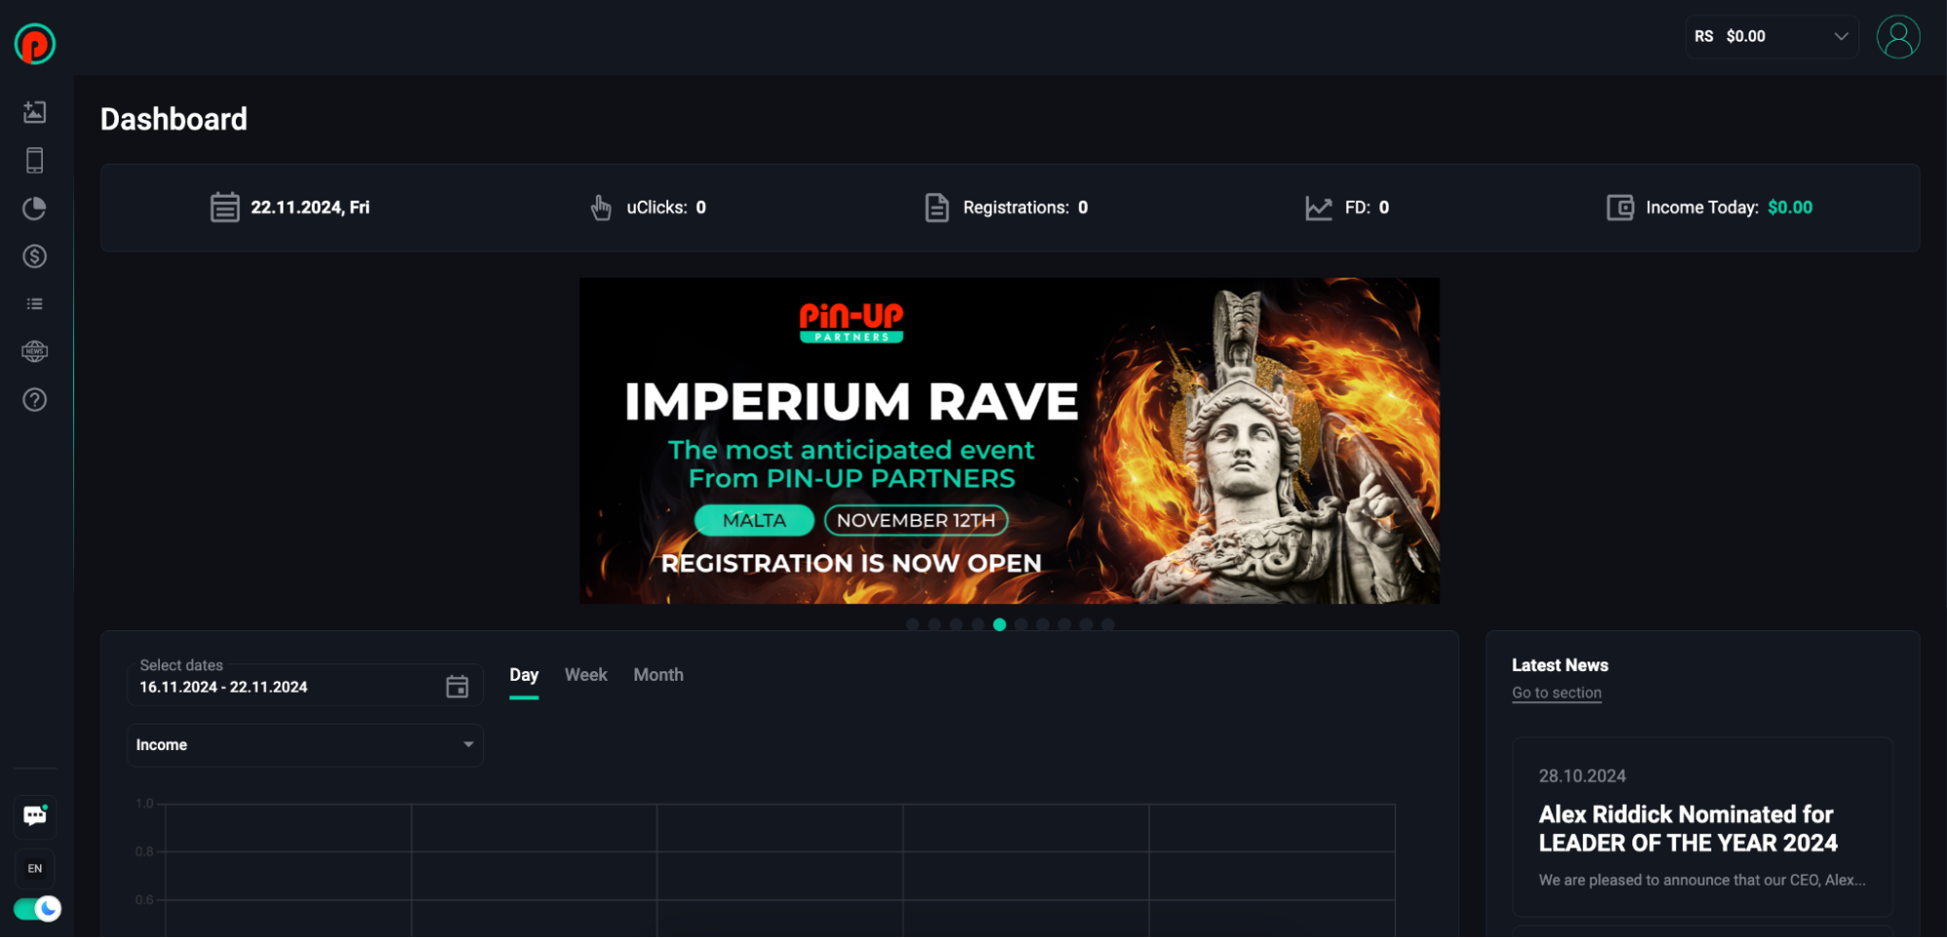Click the Pin-Up Partners logo icon
This screenshot has height=938, width=1947.
(35, 44)
